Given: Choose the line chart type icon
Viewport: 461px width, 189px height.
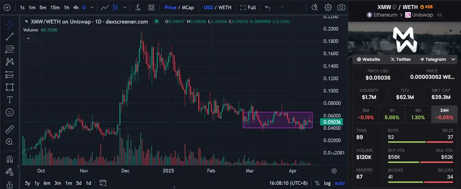Looking at the screenshot, I should [x=105, y=8].
